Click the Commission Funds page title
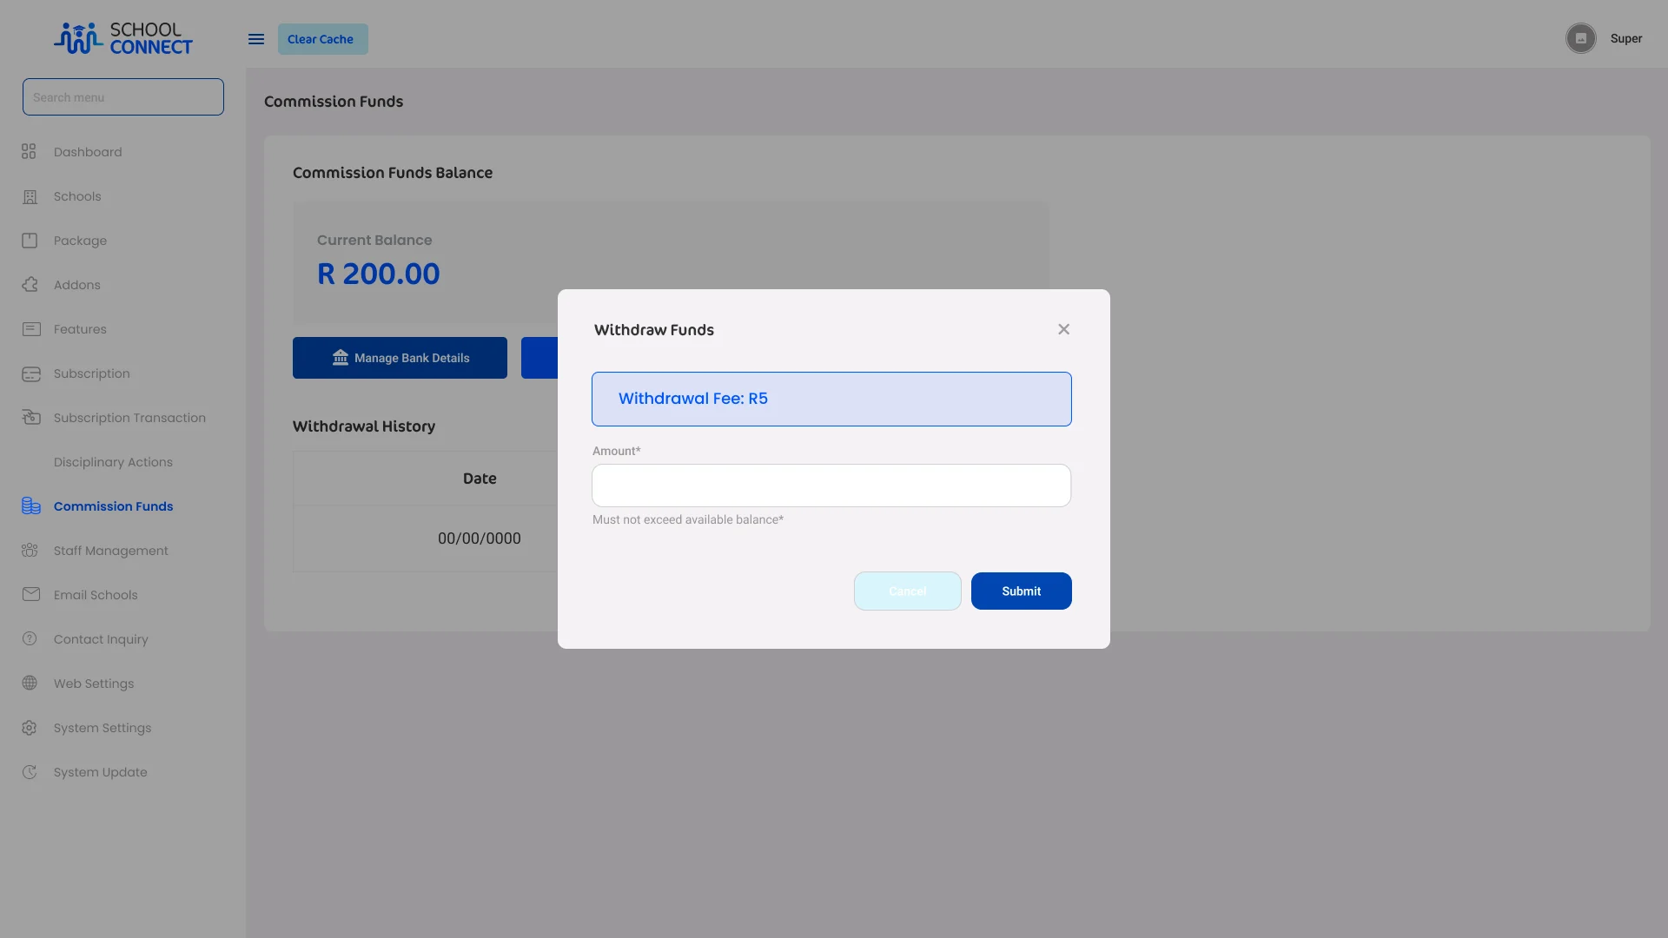The height and width of the screenshot is (938, 1668). 334,102
